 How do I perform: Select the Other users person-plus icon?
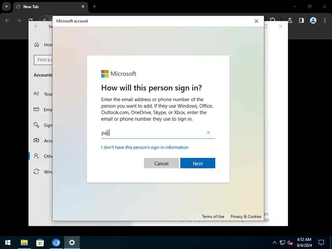click(36, 156)
